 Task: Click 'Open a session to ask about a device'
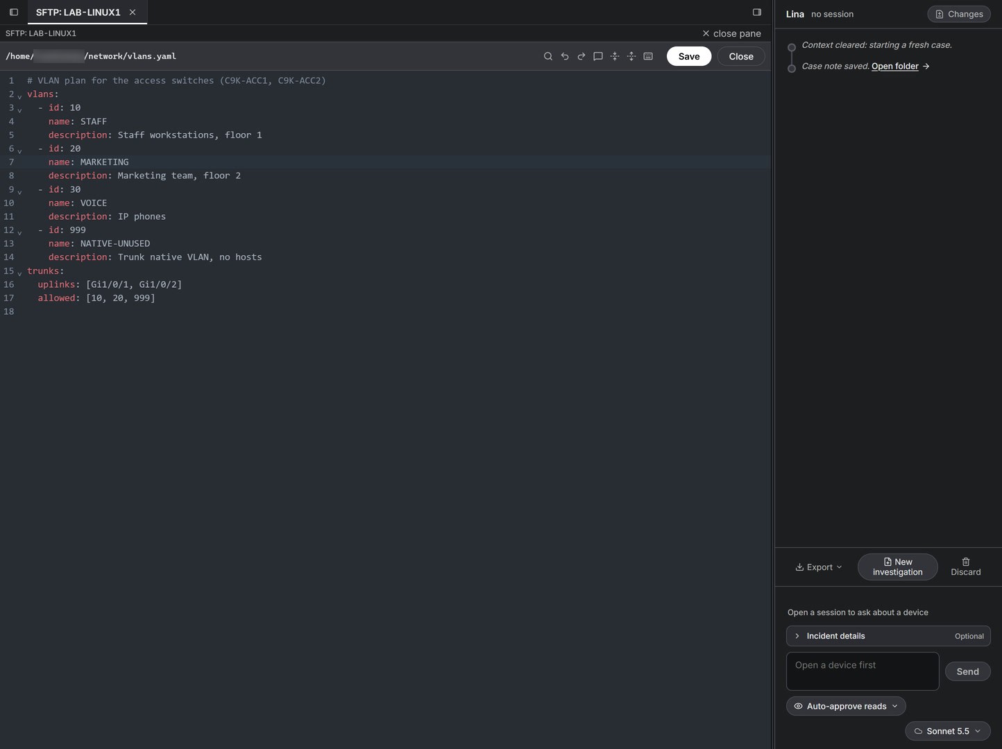(858, 612)
